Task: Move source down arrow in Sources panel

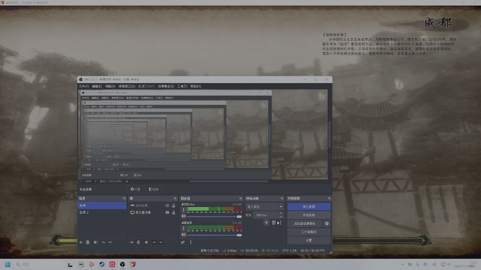Action: [x=161, y=242]
